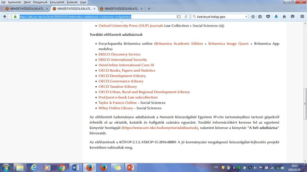Open HeinOnline International Core III link
This screenshot has width=307, height=172.
tap(126, 65)
